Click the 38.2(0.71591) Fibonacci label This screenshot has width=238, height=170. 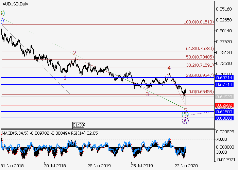tap(199, 65)
